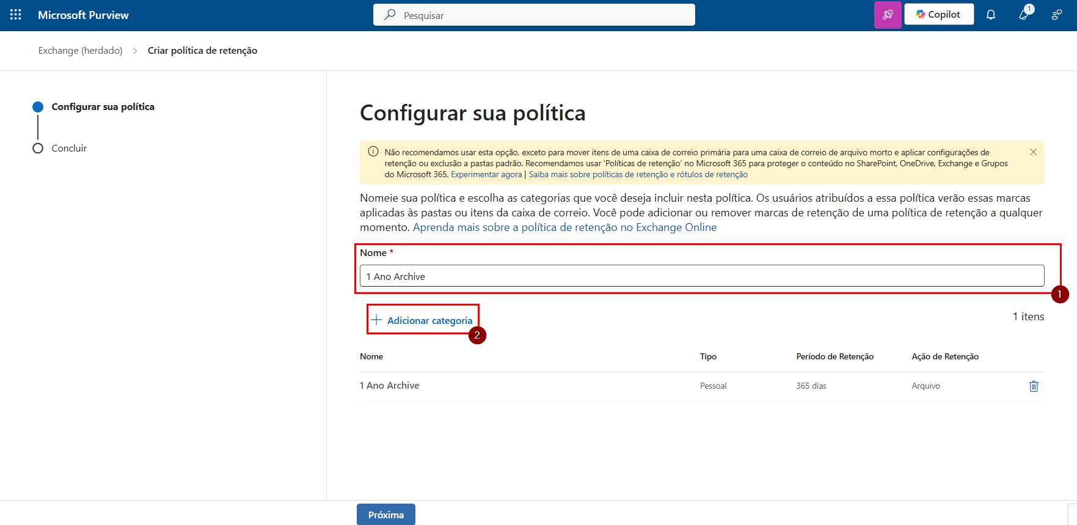Viewport: 1077px width, 525px height.
Task: Click the Exchange (herdado) breadcrumb
Action: [80, 51]
